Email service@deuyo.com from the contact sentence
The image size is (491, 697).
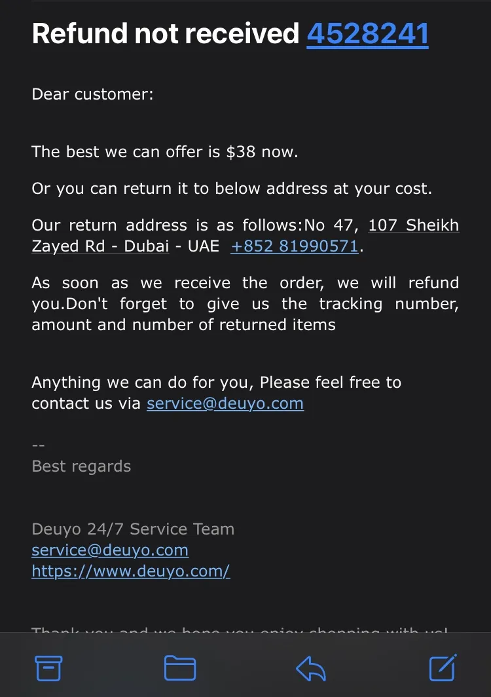point(225,403)
